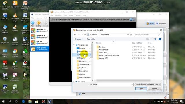Open File Explorer from taskbar
This screenshot has height=104, width=185.
pos(30,101)
